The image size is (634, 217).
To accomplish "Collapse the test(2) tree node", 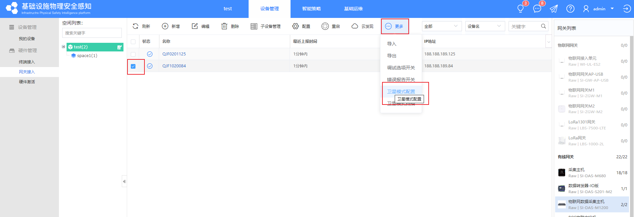I will click(x=64, y=47).
